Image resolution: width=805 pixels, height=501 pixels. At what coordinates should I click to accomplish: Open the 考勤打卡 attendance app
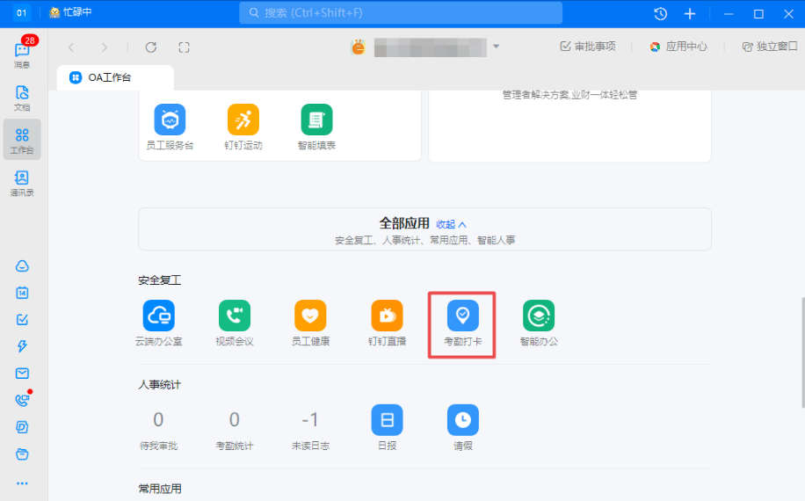pos(462,324)
